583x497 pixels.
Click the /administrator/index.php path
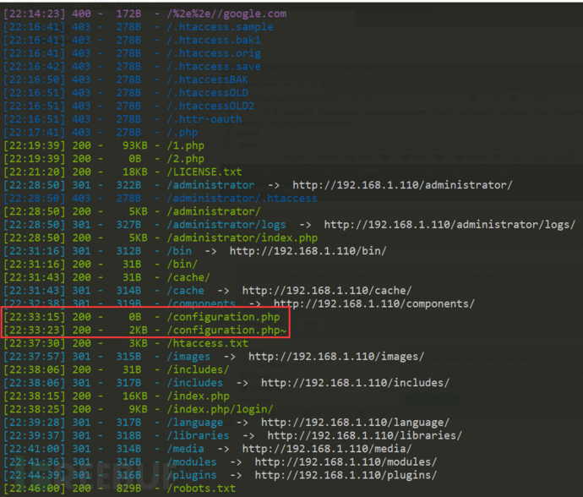(x=242, y=238)
